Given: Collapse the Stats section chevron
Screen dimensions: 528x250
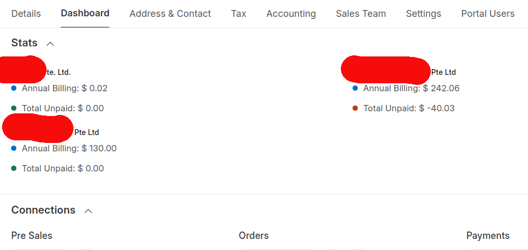Looking at the screenshot, I should [50, 43].
